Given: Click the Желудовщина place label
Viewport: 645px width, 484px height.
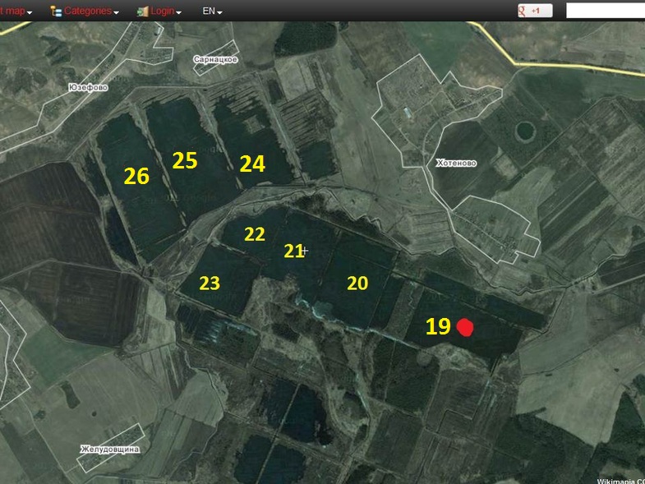Looking at the screenshot, I should [109, 449].
